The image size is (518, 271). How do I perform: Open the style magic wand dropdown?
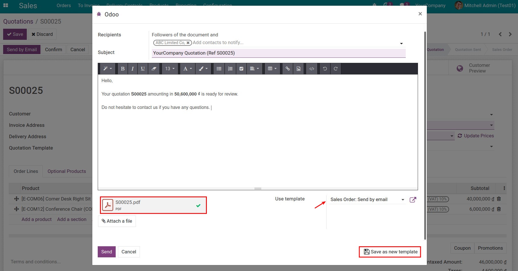pos(107,69)
